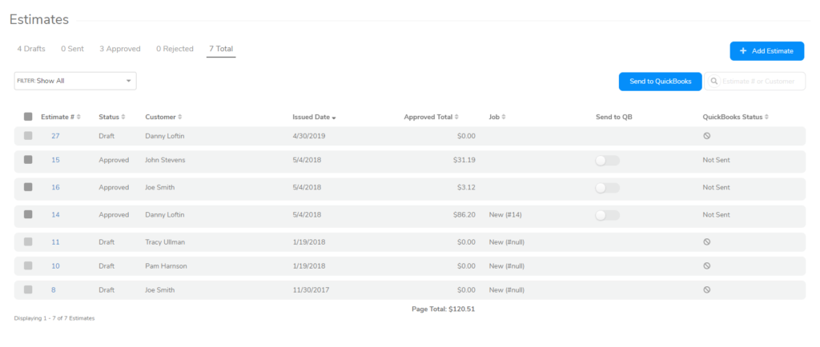820x347 pixels.
Task: Switch to the 4 Drafts tab
Action: 31,49
